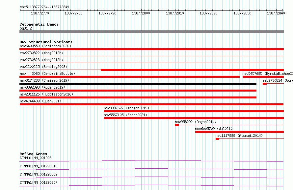Open the esv2730823 (Wong2012b) variant label
293x190 pixels.
point(41,60)
